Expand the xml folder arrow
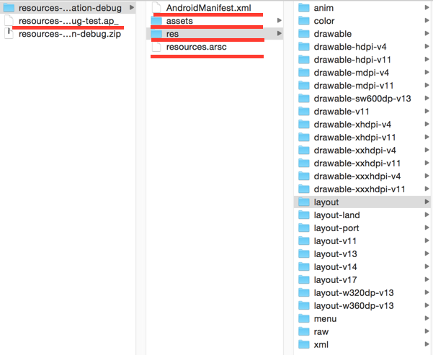Image resolution: width=433 pixels, height=355 pixels. [427, 344]
